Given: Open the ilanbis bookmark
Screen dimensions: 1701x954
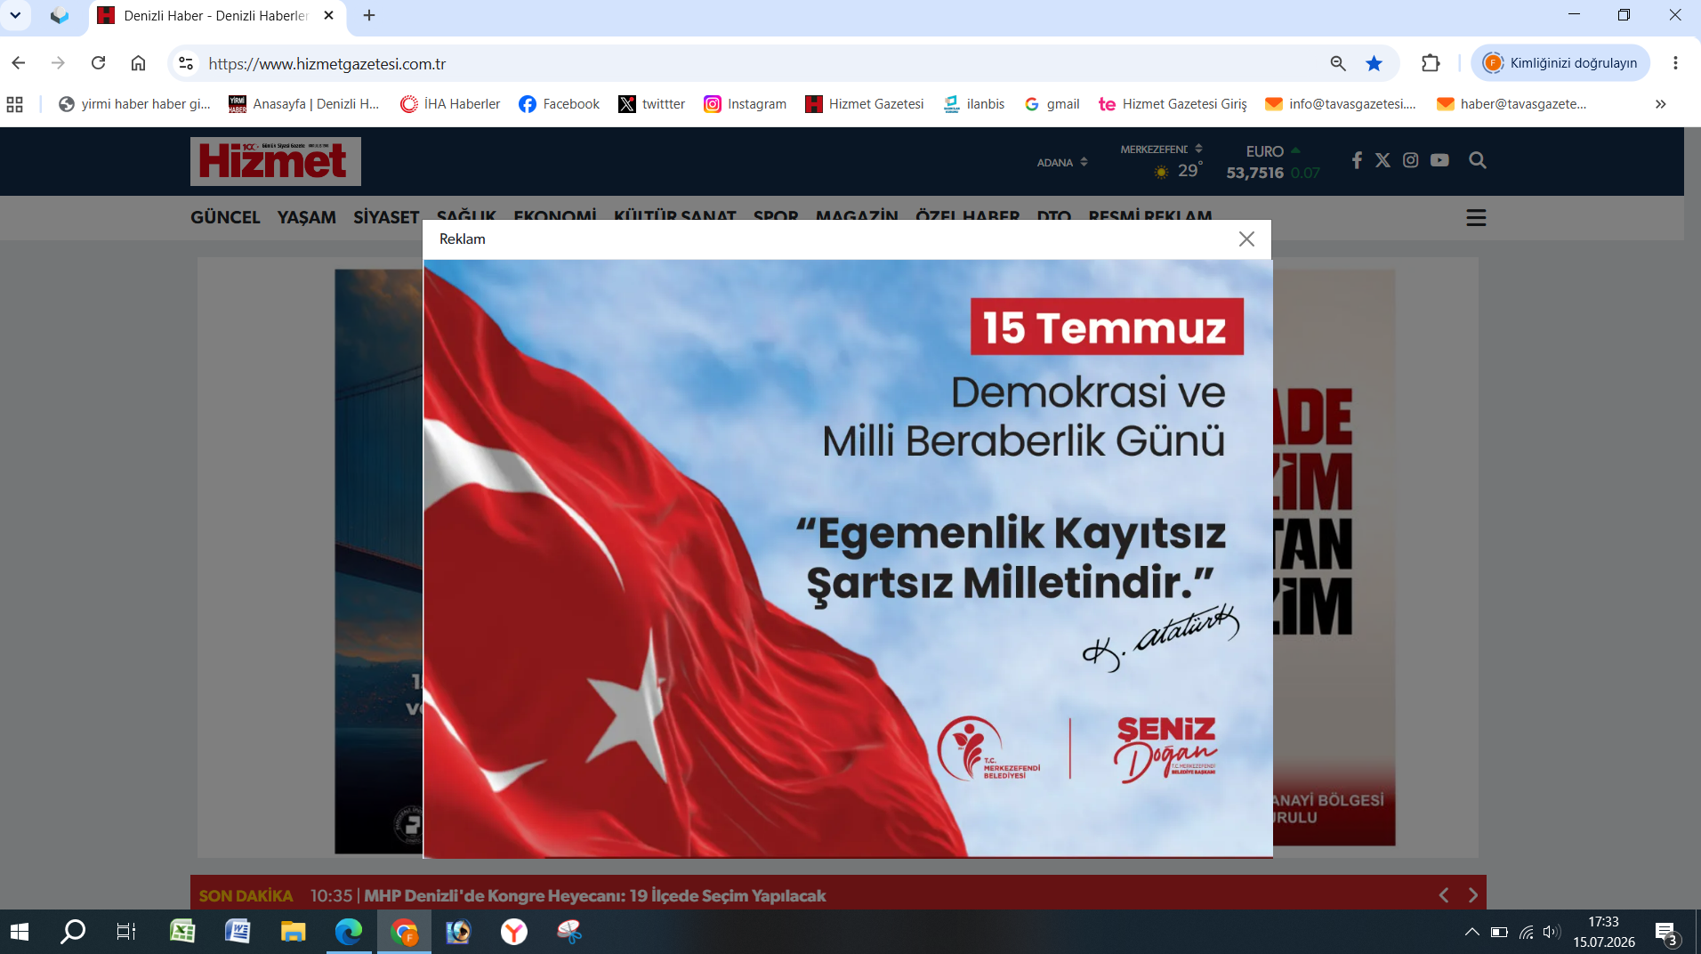Looking at the screenshot, I should [973, 104].
